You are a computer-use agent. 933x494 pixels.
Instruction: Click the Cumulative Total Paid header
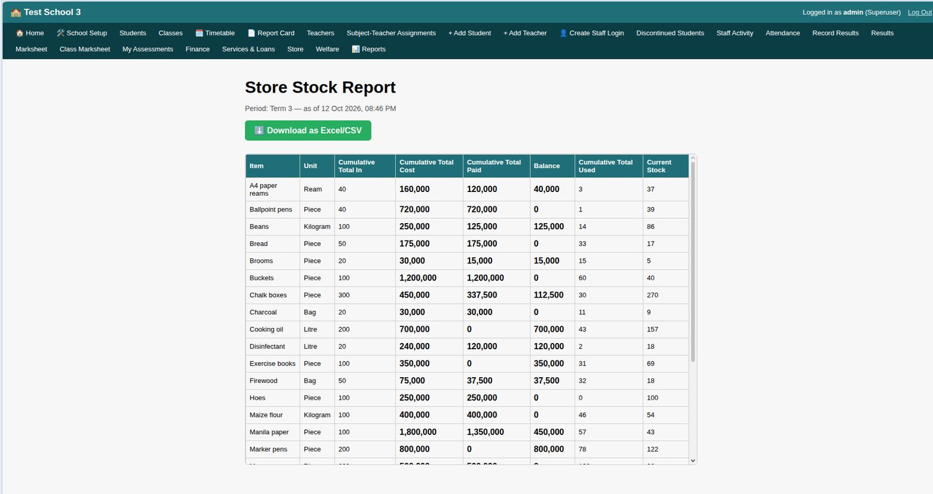[x=496, y=166]
